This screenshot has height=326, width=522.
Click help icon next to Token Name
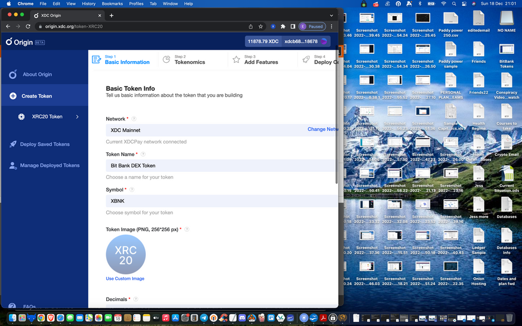(x=143, y=154)
